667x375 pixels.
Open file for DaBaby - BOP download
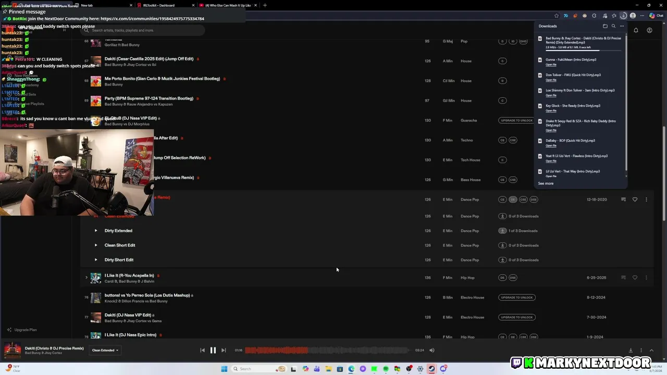click(551, 145)
